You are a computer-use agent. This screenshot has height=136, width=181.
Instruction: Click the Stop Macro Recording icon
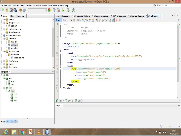click(x=120, y=20)
